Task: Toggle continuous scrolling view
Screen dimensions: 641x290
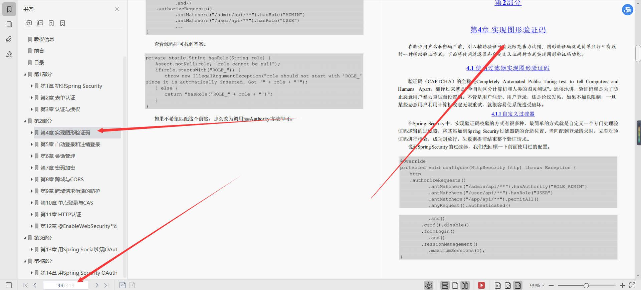Action: click(x=445, y=285)
